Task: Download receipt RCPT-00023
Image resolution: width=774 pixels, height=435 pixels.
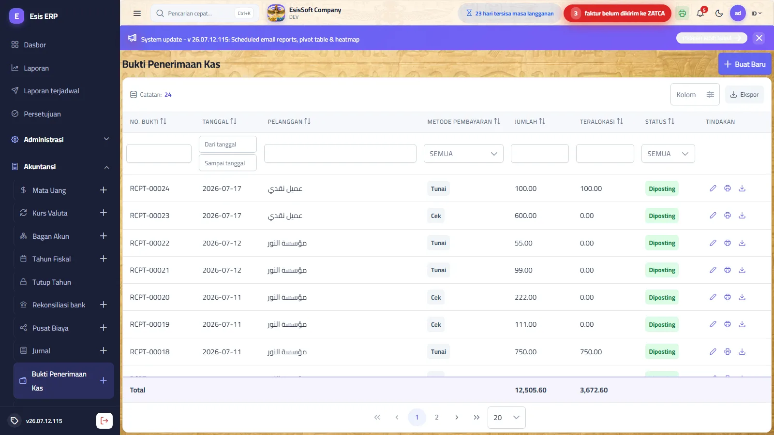Action: click(742, 216)
